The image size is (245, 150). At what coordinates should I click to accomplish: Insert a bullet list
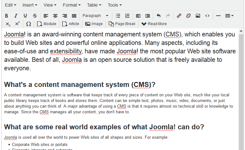118,16
